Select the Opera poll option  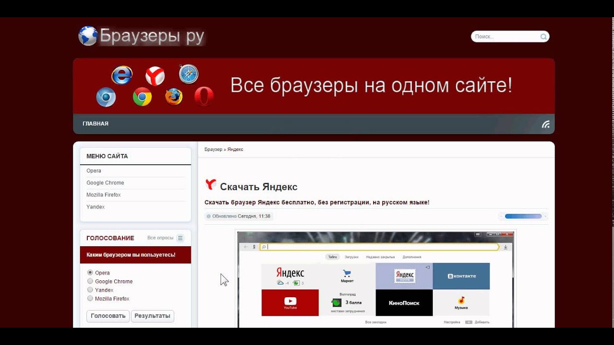coord(90,273)
